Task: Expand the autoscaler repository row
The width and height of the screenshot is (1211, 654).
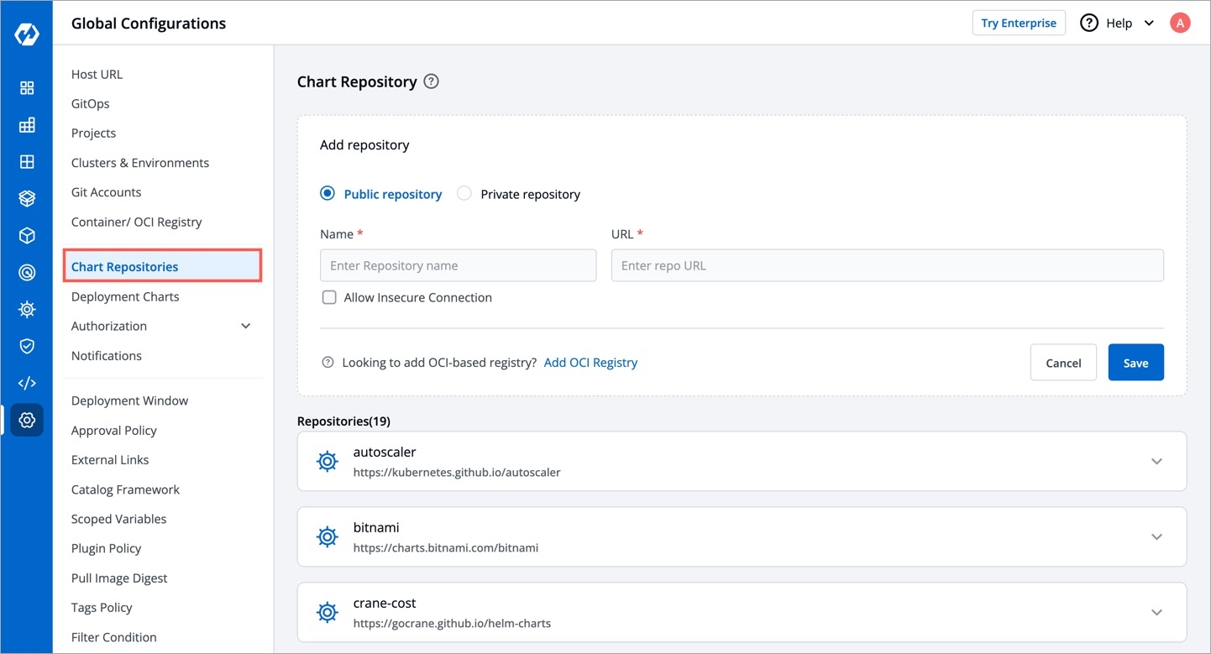Action: (x=1156, y=462)
